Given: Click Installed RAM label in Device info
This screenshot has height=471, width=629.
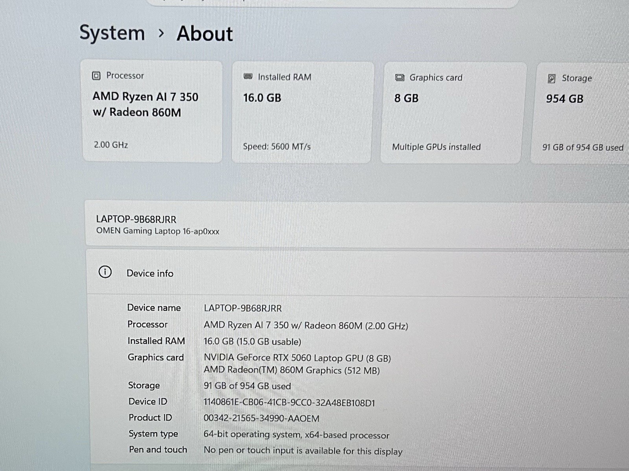Looking at the screenshot, I should pyautogui.click(x=156, y=341).
